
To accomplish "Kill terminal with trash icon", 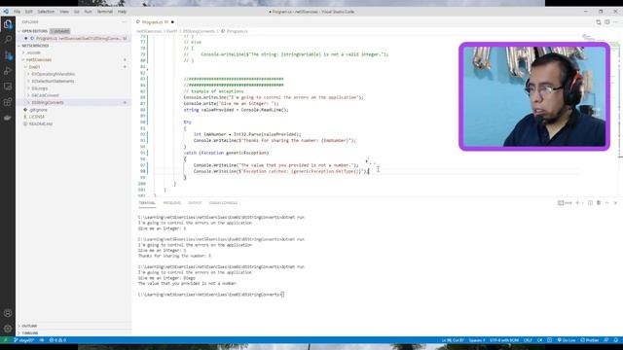I will [599, 203].
